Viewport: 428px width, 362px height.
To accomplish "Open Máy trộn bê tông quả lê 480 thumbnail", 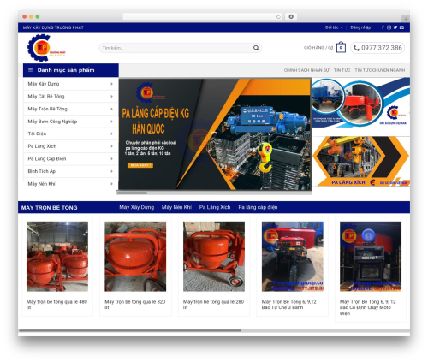I will (x=57, y=257).
